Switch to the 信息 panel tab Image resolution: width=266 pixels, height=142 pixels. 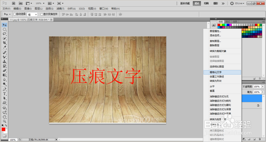point(235,22)
